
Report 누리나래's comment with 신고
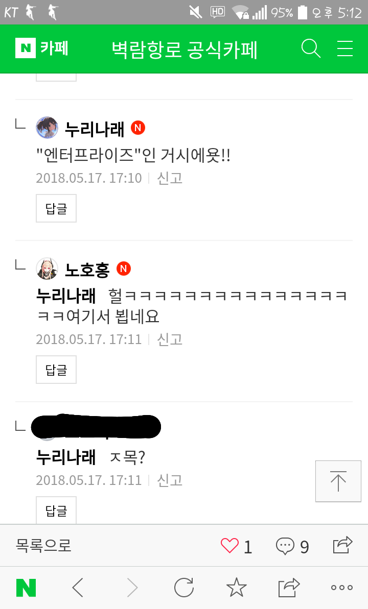click(x=170, y=178)
